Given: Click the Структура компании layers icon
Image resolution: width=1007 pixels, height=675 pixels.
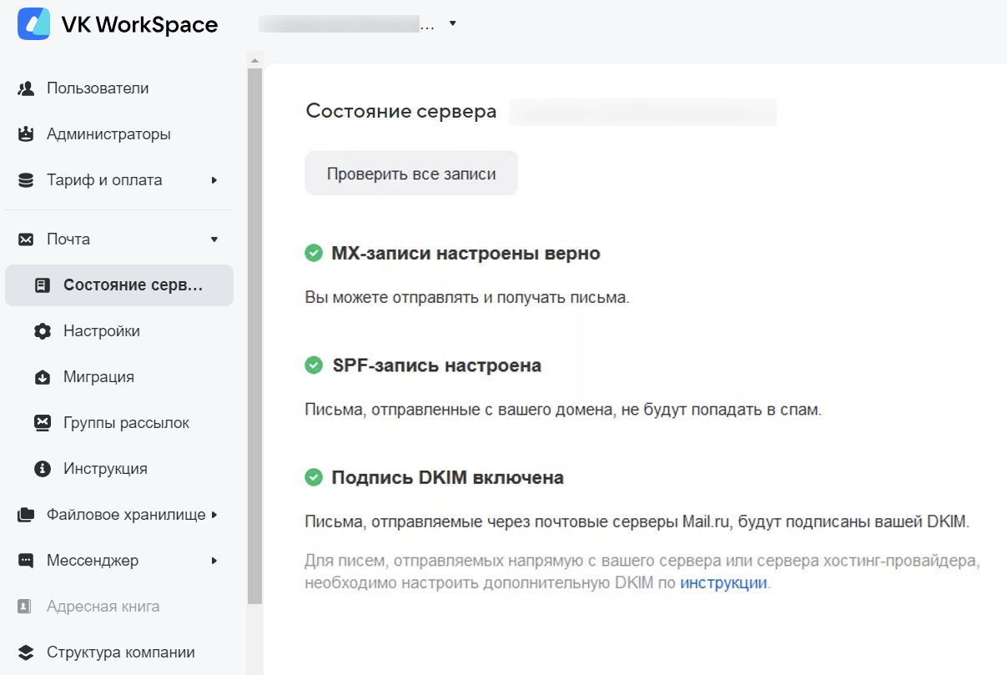Looking at the screenshot, I should tap(26, 652).
